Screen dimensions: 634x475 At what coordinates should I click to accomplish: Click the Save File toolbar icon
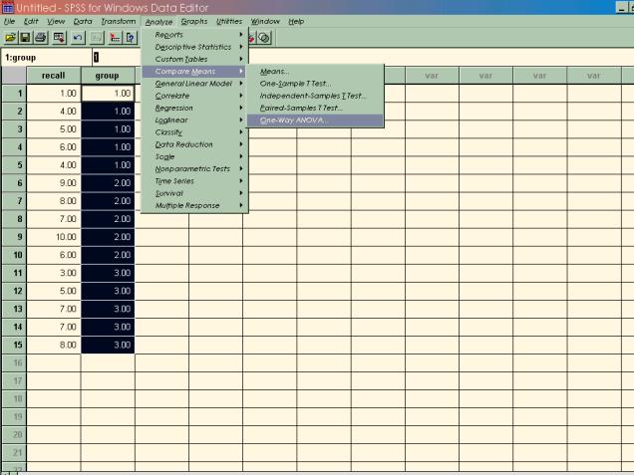coord(23,37)
